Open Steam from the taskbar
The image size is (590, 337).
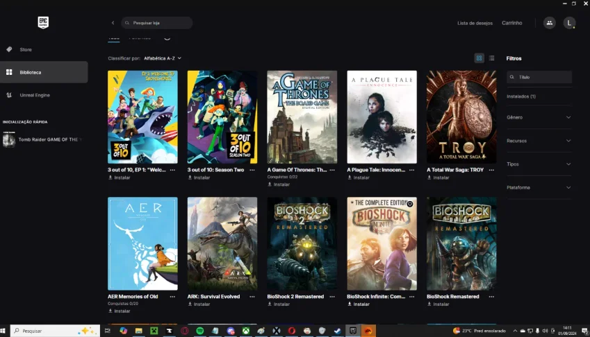[338, 331]
